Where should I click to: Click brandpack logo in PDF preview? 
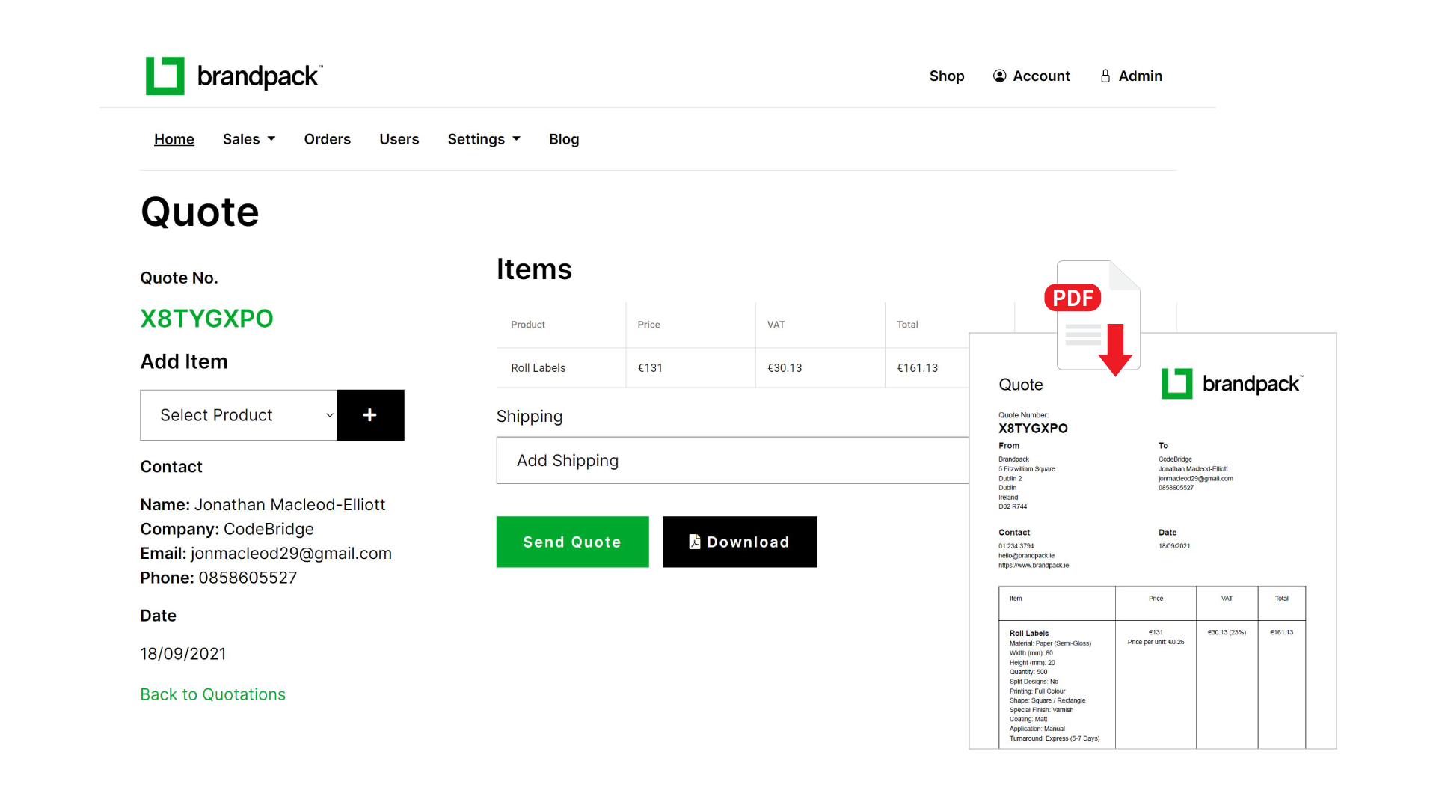(x=1231, y=384)
